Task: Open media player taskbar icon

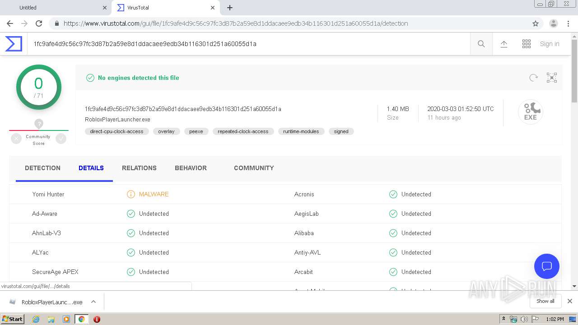Action: pyautogui.click(x=66, y=319)
